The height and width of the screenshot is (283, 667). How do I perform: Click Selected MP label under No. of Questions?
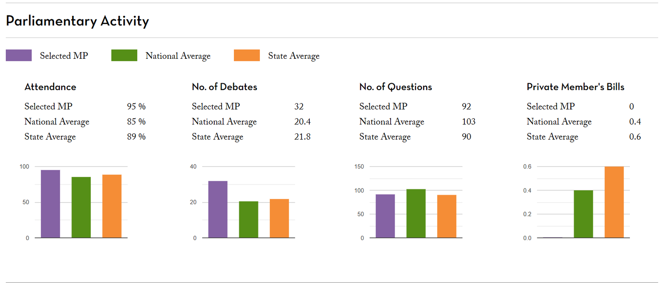coord(384,106)
